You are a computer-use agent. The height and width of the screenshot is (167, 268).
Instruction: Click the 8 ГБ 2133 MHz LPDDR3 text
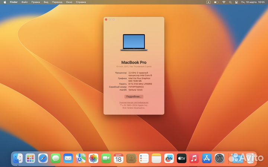pyautogui.click(x=140, y=84)
